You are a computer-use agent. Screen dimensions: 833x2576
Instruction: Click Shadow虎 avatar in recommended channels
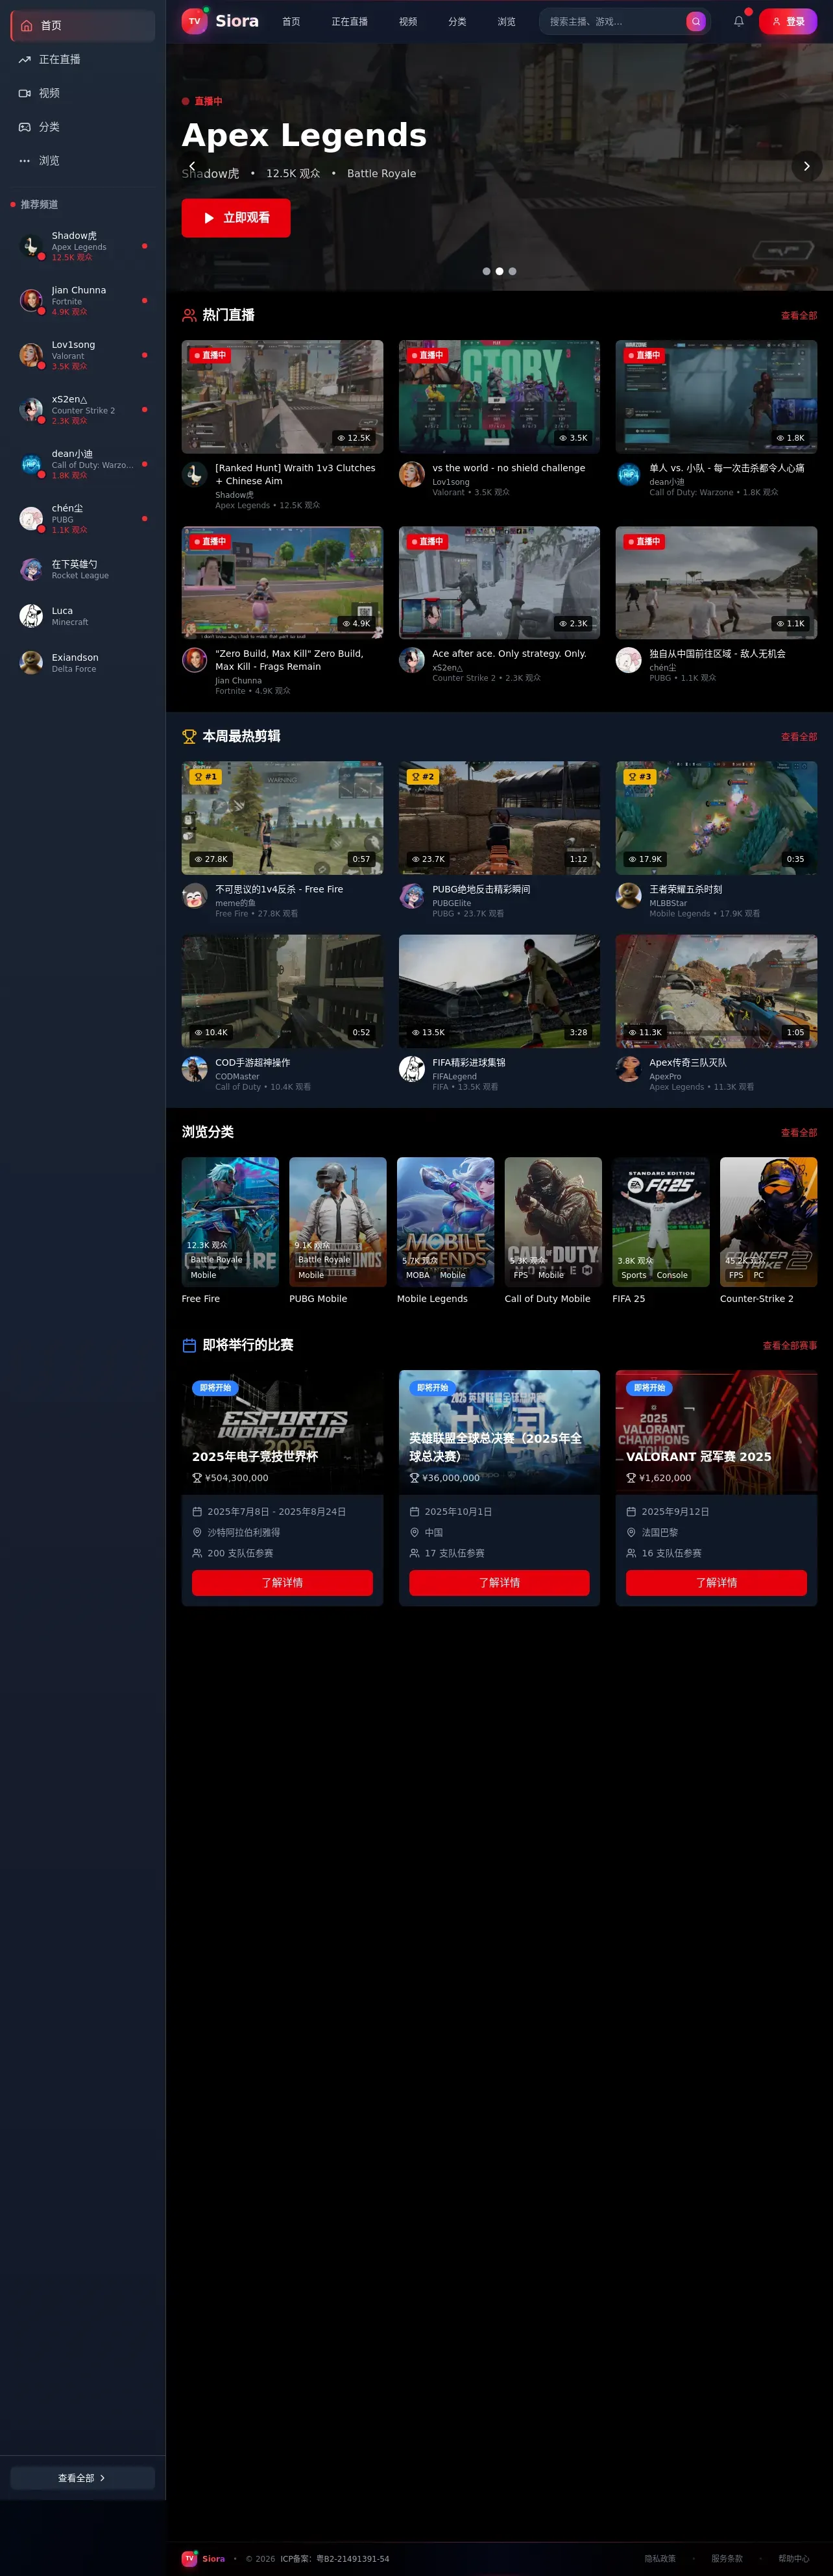(x=31, y=246)
